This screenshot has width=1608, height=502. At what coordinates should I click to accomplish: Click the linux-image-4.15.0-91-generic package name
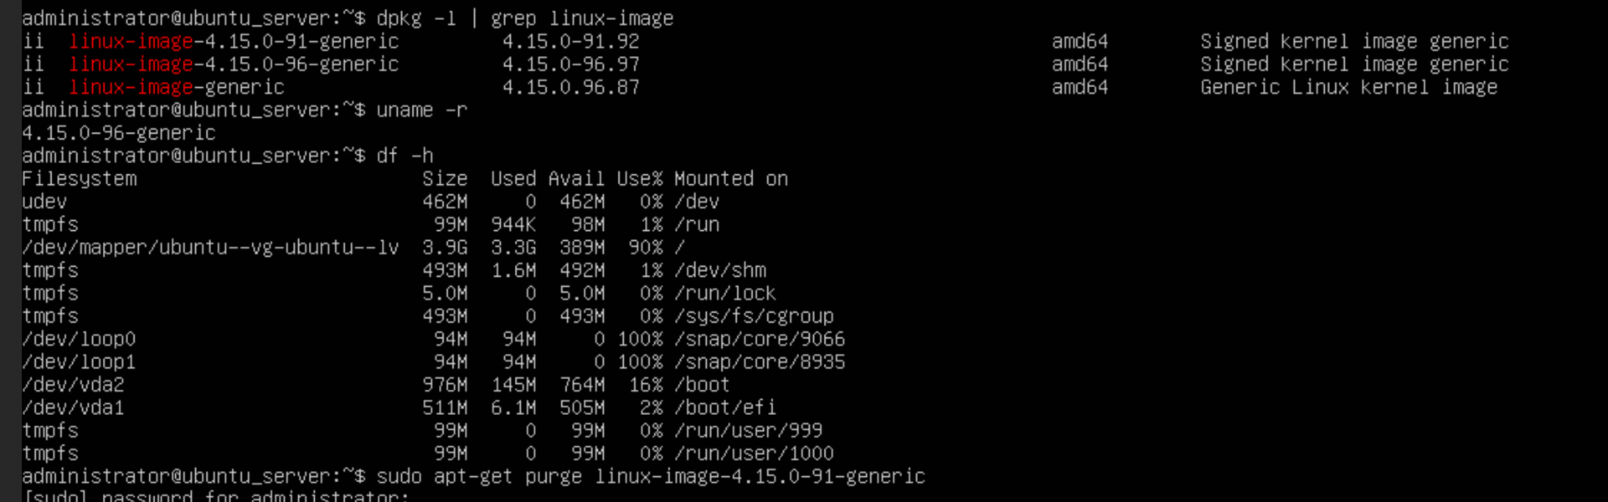[x=234, y=42]
